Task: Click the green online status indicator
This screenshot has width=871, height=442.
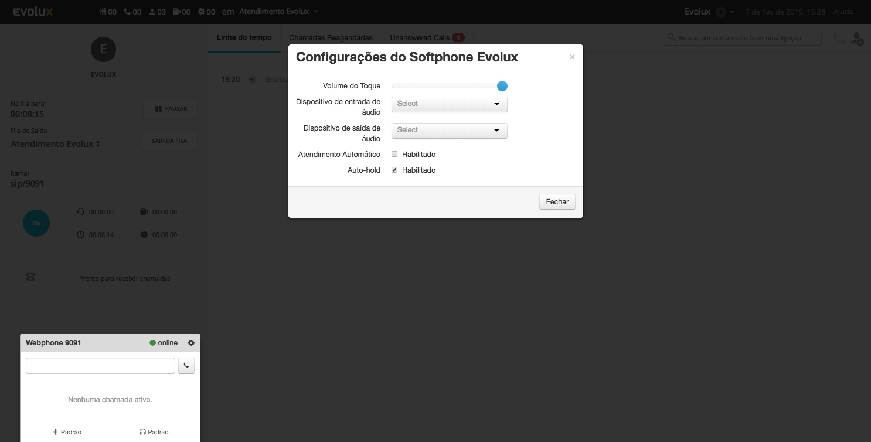Action: tap(153, 343)
